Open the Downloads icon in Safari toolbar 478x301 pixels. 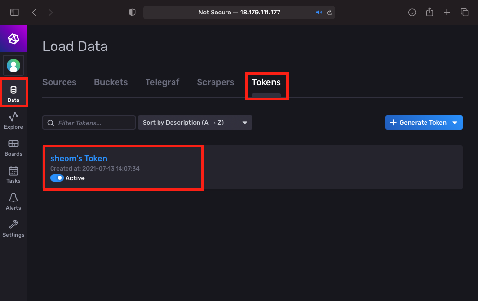412,12
